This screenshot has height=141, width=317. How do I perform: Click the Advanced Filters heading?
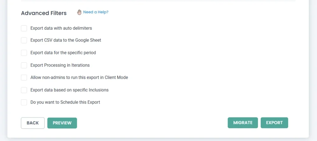(44, 13)
